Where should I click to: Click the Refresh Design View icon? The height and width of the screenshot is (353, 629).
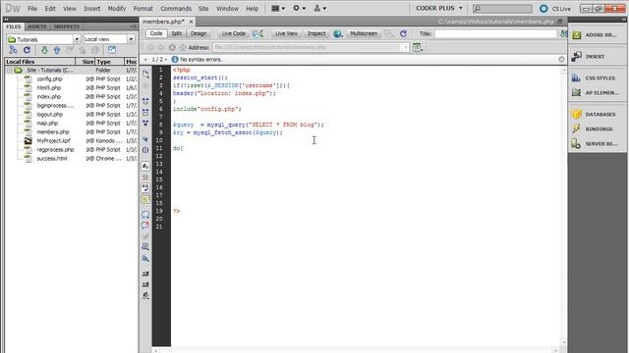403,33
